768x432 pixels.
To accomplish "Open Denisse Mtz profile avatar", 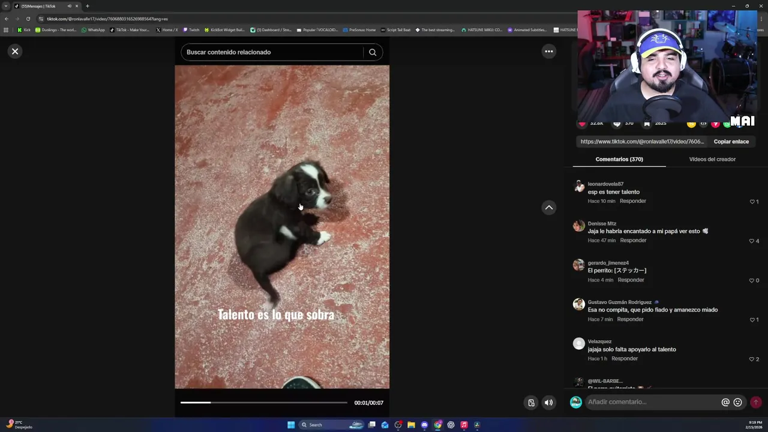I will (578, 226).
